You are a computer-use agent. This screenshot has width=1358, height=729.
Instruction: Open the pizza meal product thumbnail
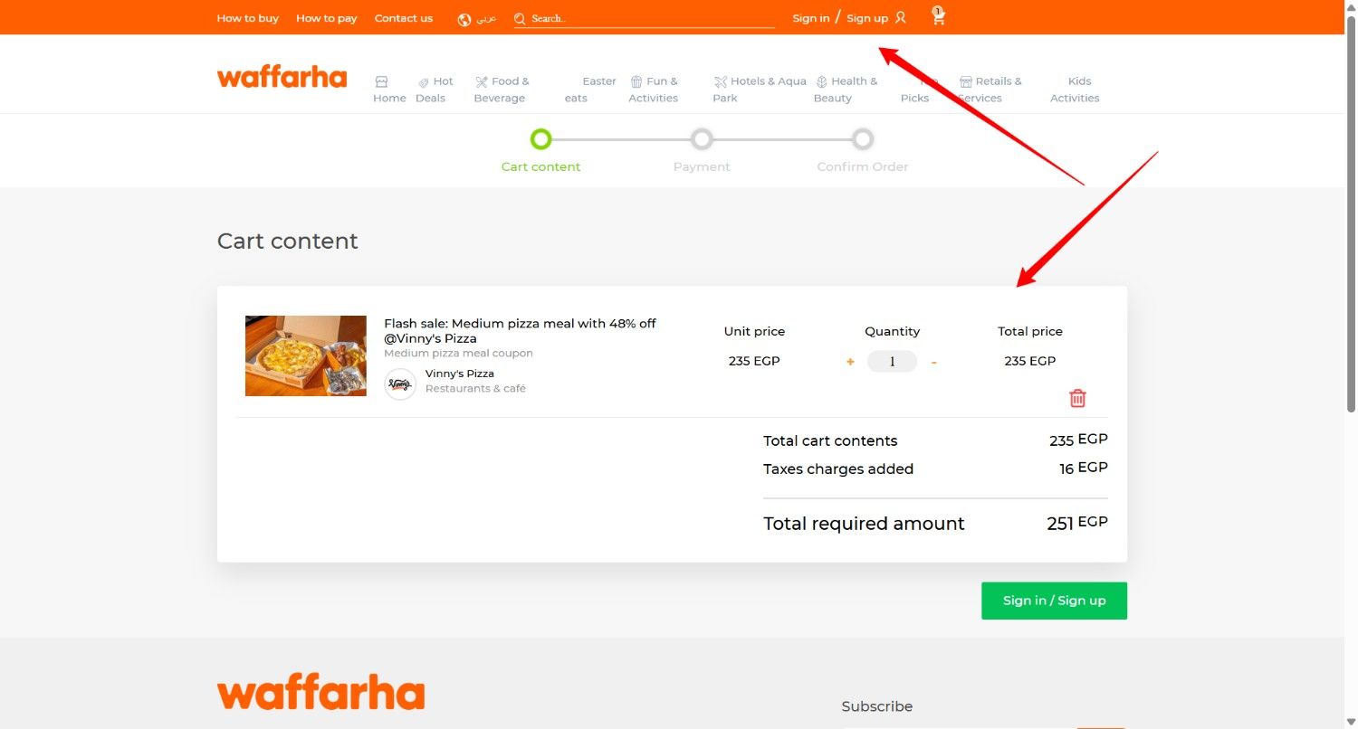pos(306,355)
